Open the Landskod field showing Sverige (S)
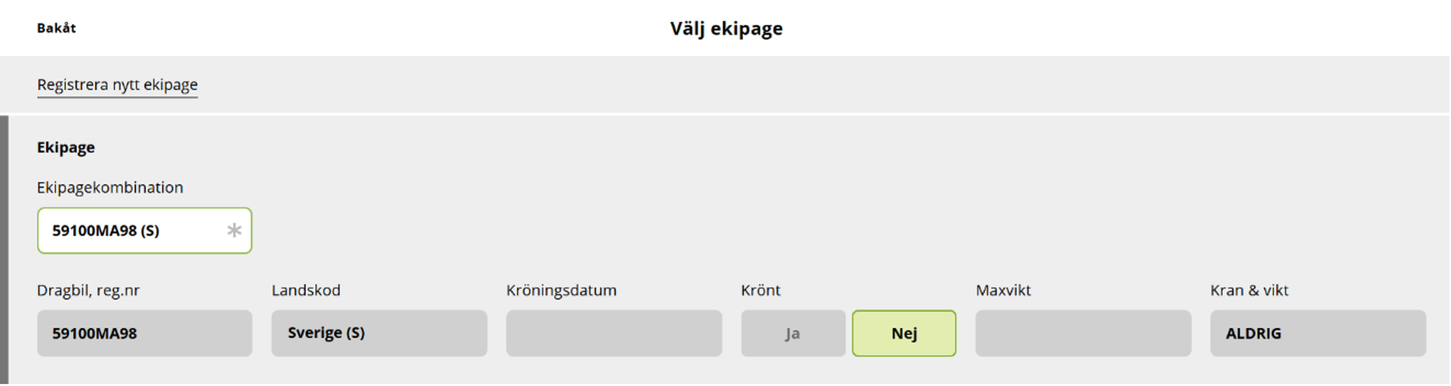The height and width of the screenshot is (386, 1451). pos(378,333)
